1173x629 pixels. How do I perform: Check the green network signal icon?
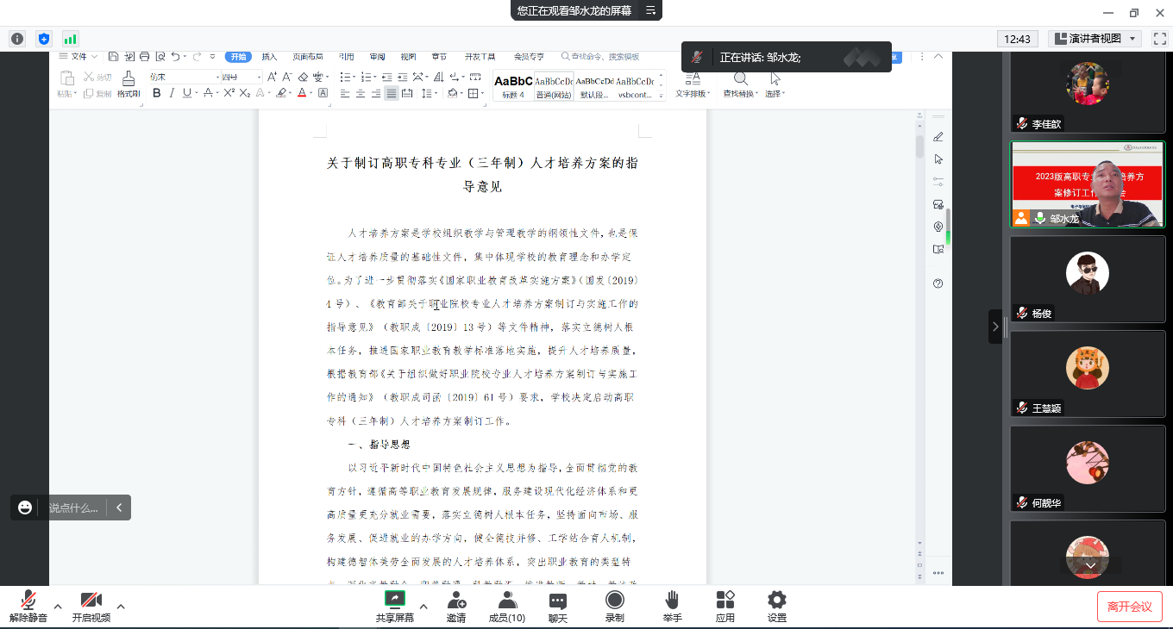[x=70, y=39]
